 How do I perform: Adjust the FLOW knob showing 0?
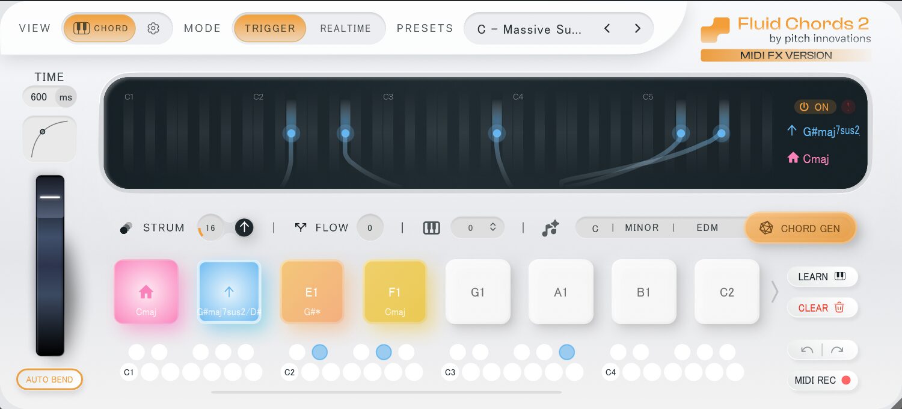[x=370, y=228]
